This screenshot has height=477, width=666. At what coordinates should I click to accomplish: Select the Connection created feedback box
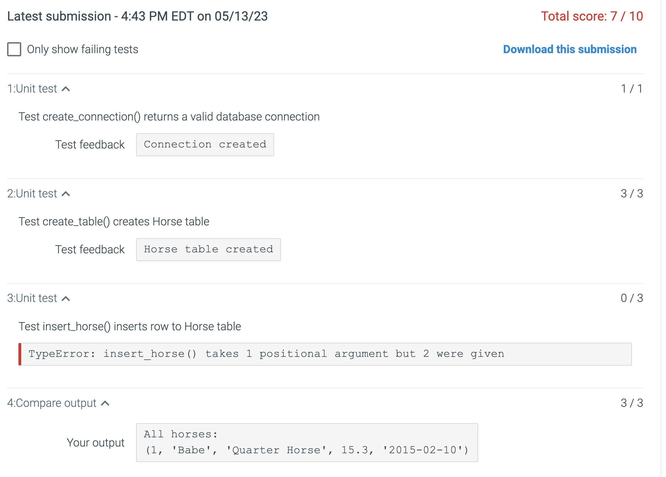205,144
